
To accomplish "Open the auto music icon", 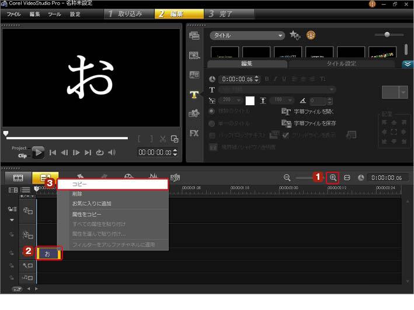I will 175,177.
